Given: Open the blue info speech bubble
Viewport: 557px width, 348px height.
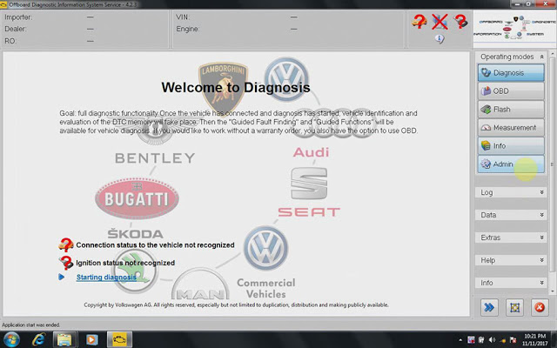Looking at the screenshot, I should tap(440, 38).
